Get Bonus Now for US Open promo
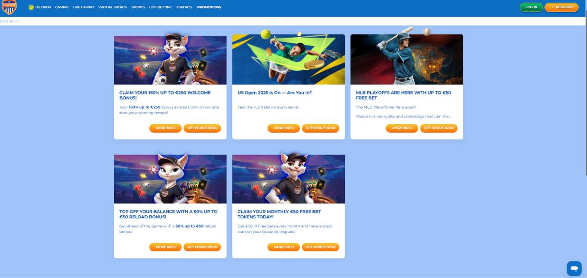 pyautogui.click(x=320, y=128)
